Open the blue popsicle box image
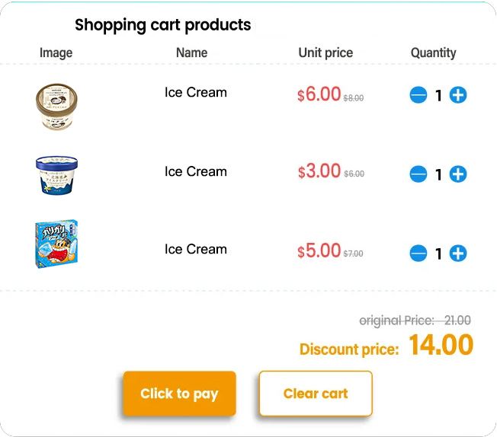The image size is (497, 437). tap(56, 244)
